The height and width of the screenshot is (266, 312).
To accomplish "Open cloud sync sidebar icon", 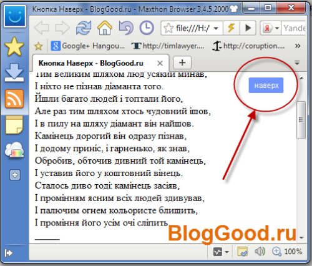I will 14,150.
